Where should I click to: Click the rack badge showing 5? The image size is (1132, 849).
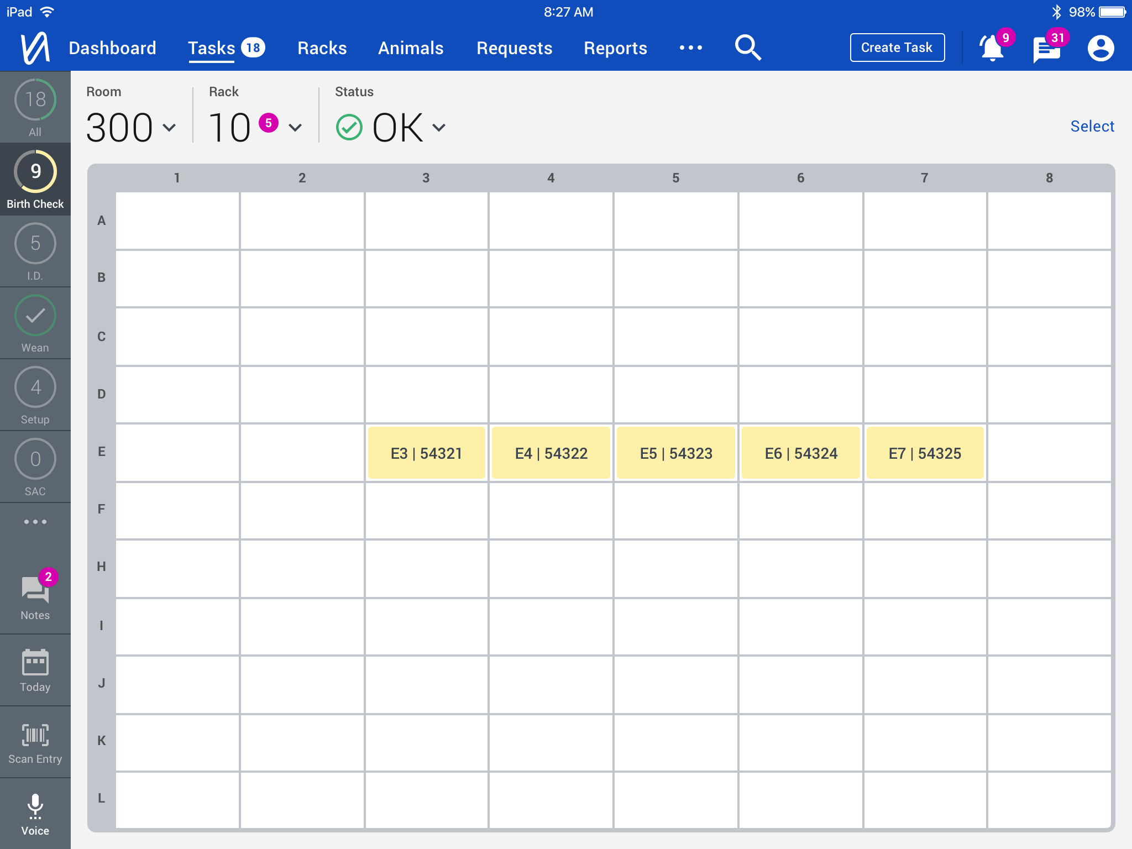[x=269, y=123]
